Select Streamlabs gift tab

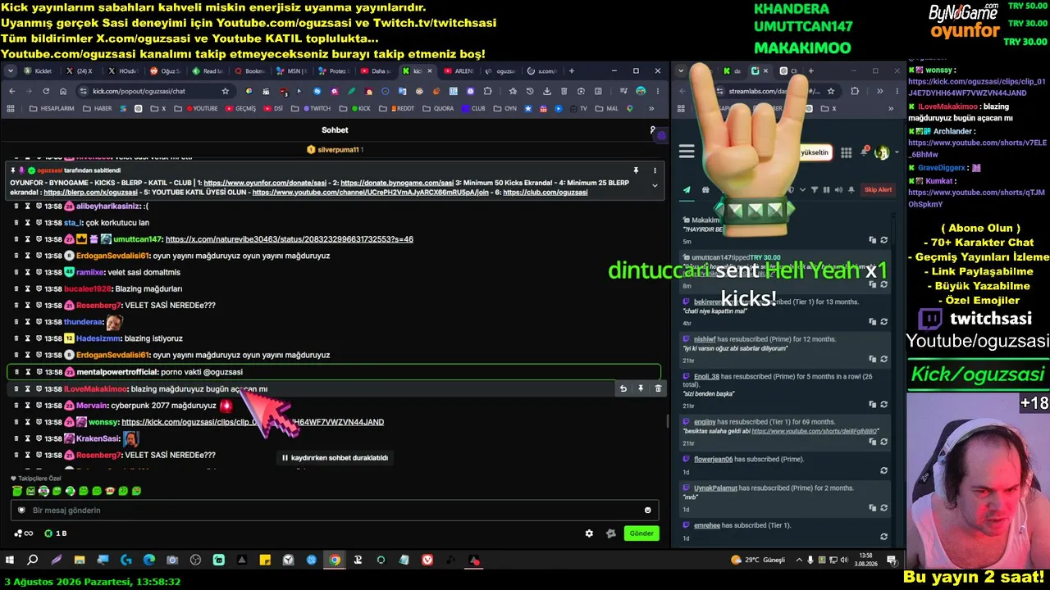705,190
